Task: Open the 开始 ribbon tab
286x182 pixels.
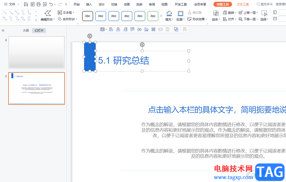Action: click(x=77, y=4)
